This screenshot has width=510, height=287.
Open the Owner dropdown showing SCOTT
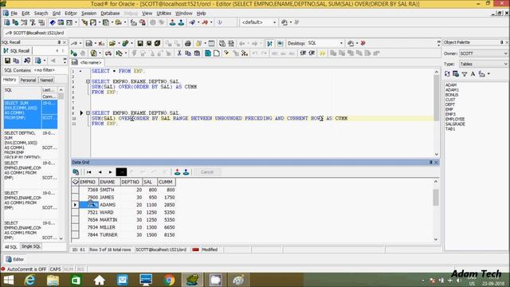coord(484,53)
